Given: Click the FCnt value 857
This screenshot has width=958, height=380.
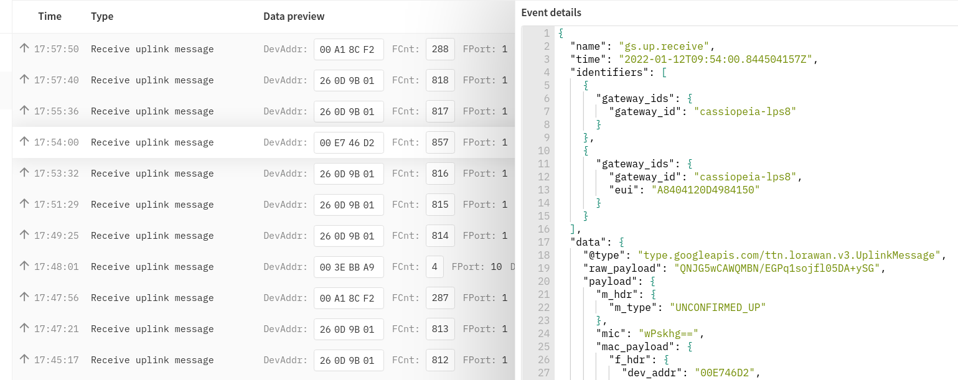Looking at the screenshot, I should click(x=439, y=142).
